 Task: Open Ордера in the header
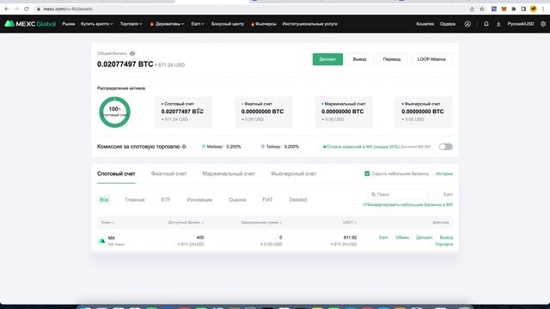point(448,24)
